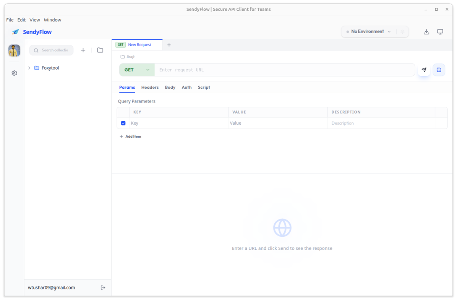Screen dimensions: 457x301
Task: Click the plus icon to add a new collection
Action: point(83,50)
